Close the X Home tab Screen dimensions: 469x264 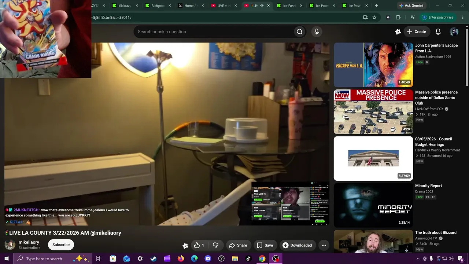(x=202, y=5)
